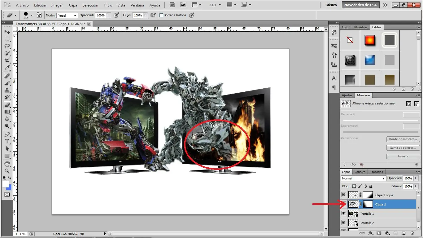Screen dimensions: 423x238
Task: Click the swap foreground and background colors icon
Action: point(10,178)
